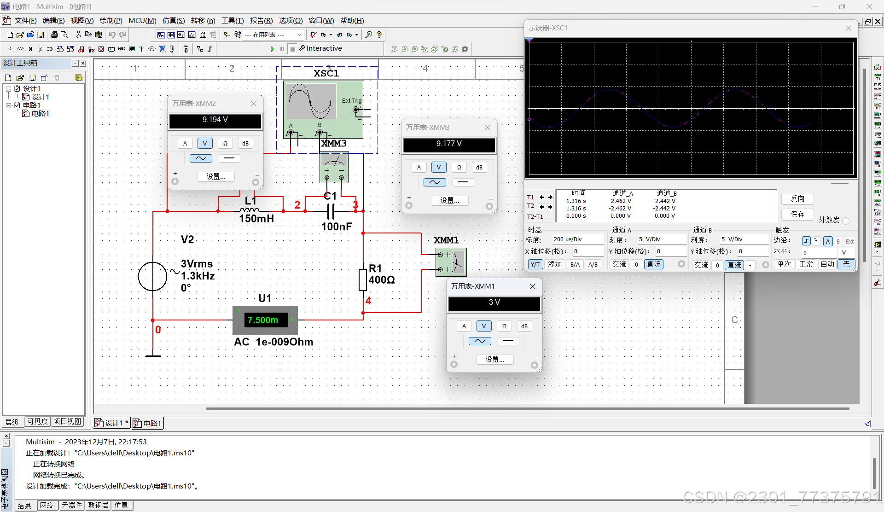
Task: Click the Save file toolbar icon
Action: tap(41, 35)
